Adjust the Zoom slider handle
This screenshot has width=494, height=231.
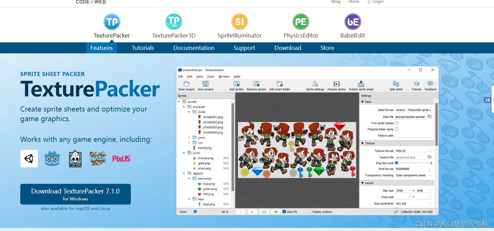pos(195,212)
